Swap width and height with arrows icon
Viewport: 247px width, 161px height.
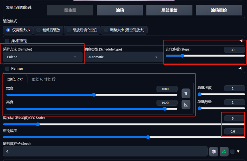click(x=186, y=93)
